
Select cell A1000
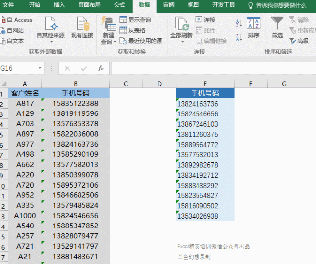tap(25, 216)
